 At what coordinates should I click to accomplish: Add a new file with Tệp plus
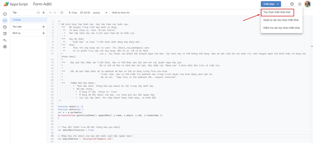(x=43, y=13)
